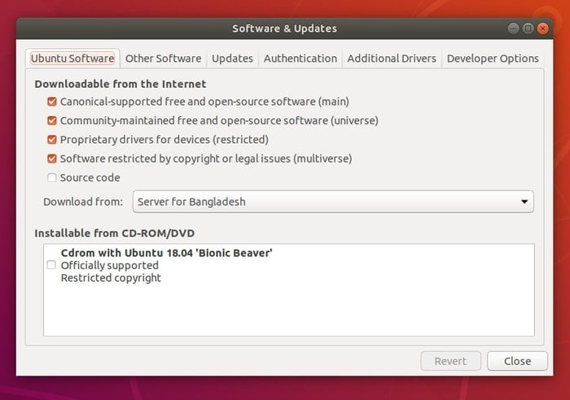
Task: Uncheck multiverse software checkbox
Action: tap(52, 159)
